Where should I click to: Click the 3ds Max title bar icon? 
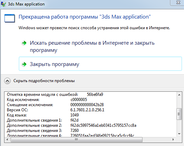pos(3,4)
